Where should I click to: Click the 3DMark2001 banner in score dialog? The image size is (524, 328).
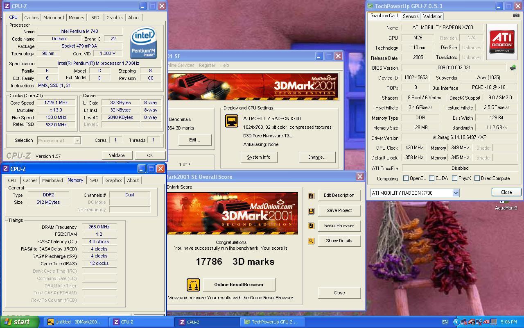click(232, 214)
